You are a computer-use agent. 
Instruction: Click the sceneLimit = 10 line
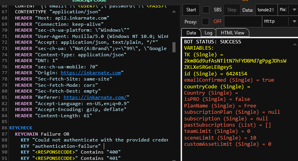[x=220, y=138]
